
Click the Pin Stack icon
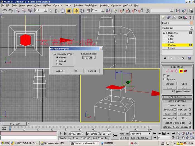(165, 58)
